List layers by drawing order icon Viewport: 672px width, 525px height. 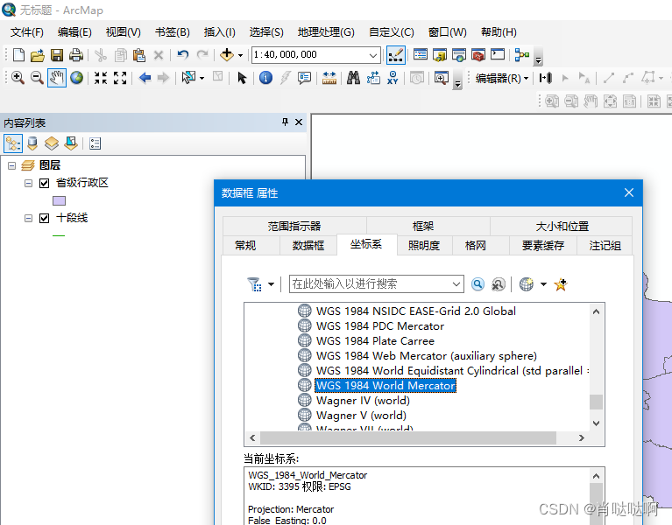(13, 143)
